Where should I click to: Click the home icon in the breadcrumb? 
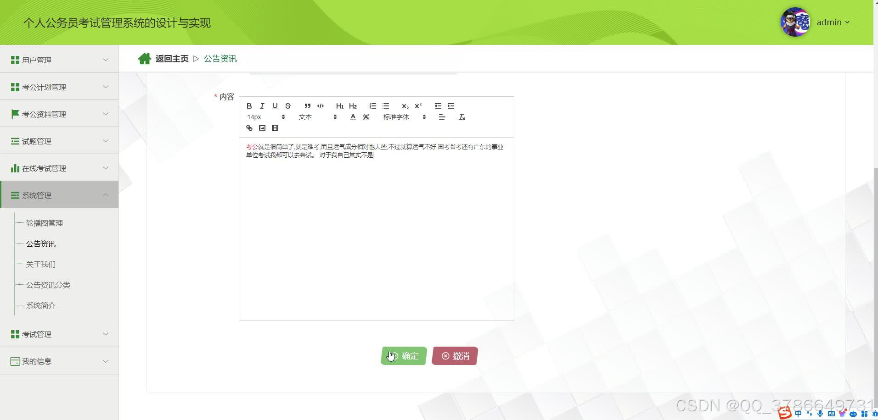(145, 59)
